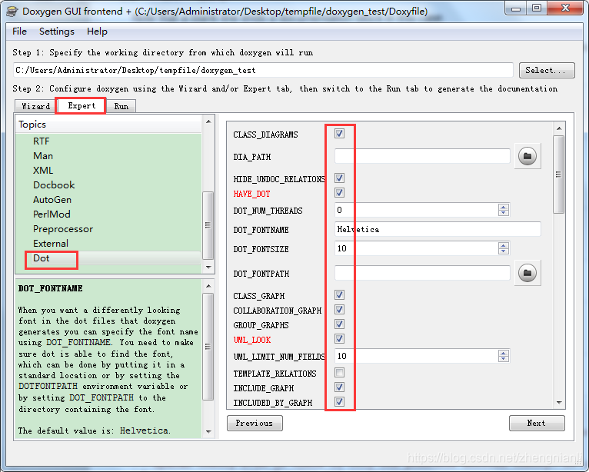Screen dimensions: 589x472
Task: Enable TEMPLATE_RELATIONS checkbox
Action: [339, 373]
